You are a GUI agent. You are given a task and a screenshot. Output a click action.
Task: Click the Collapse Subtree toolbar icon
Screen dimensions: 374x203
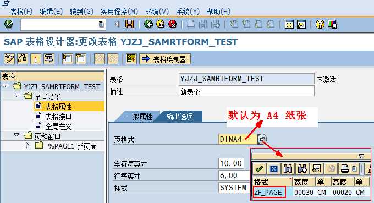click(81, 59)
